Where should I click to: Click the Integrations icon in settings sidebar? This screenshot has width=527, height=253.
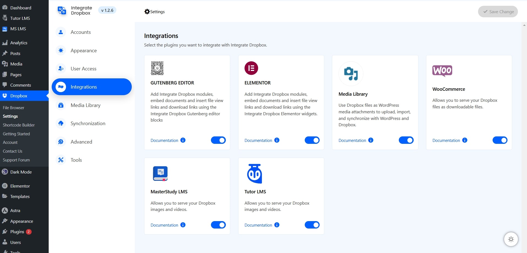[x=61, y=87]
